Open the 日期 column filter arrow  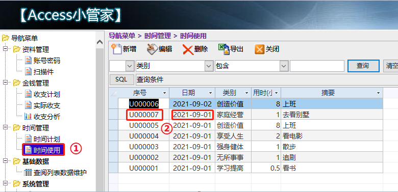[210, 93]
